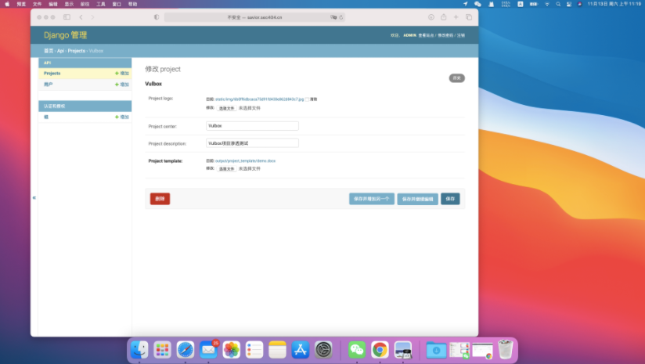Screen dimensions: 645x364
Task: Open the current project logo jpg link
Action: tap(260, 99)
